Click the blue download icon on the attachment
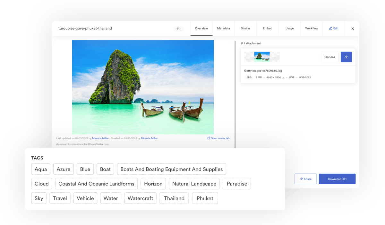The height and width of the screenshot is (225, 385). tap(346, 57)
